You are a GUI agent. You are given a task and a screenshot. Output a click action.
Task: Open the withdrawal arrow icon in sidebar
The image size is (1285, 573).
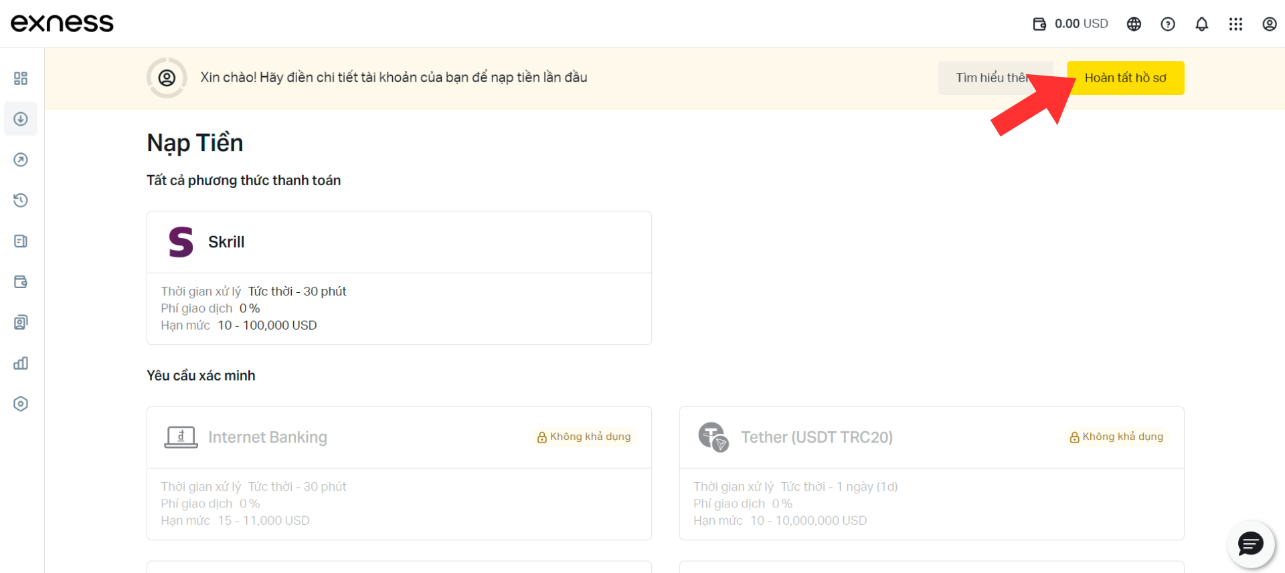[x=21, y=160]
